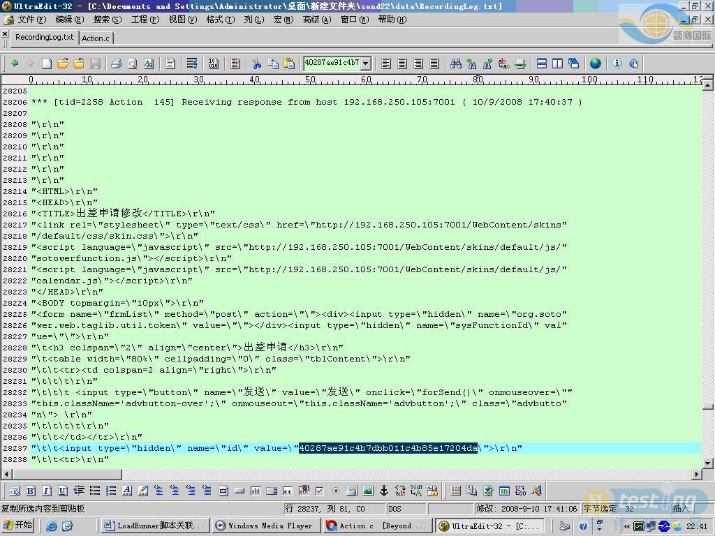Toggle hex edit mode icon
This screenshot has width=715, height=536.
(x=213, y=64)
